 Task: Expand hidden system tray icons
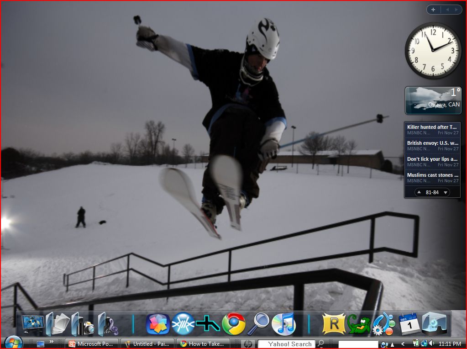[x=403, y=344]
